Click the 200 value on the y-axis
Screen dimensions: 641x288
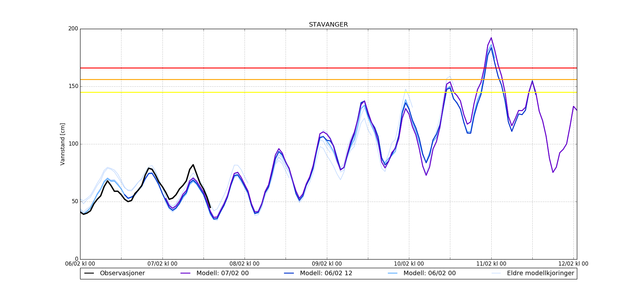pyautogui.click(x=73, y=29)
